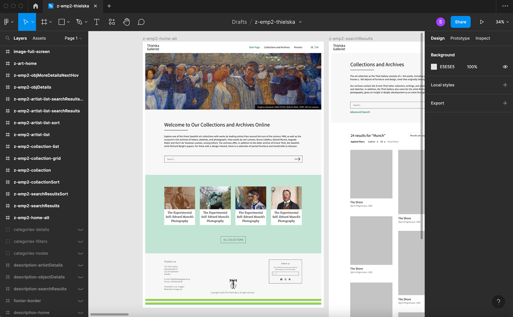Viewport: 513px width, 317px height.
Task: Open the 34% zoom dropdown
Action: (x=502, y=22)
